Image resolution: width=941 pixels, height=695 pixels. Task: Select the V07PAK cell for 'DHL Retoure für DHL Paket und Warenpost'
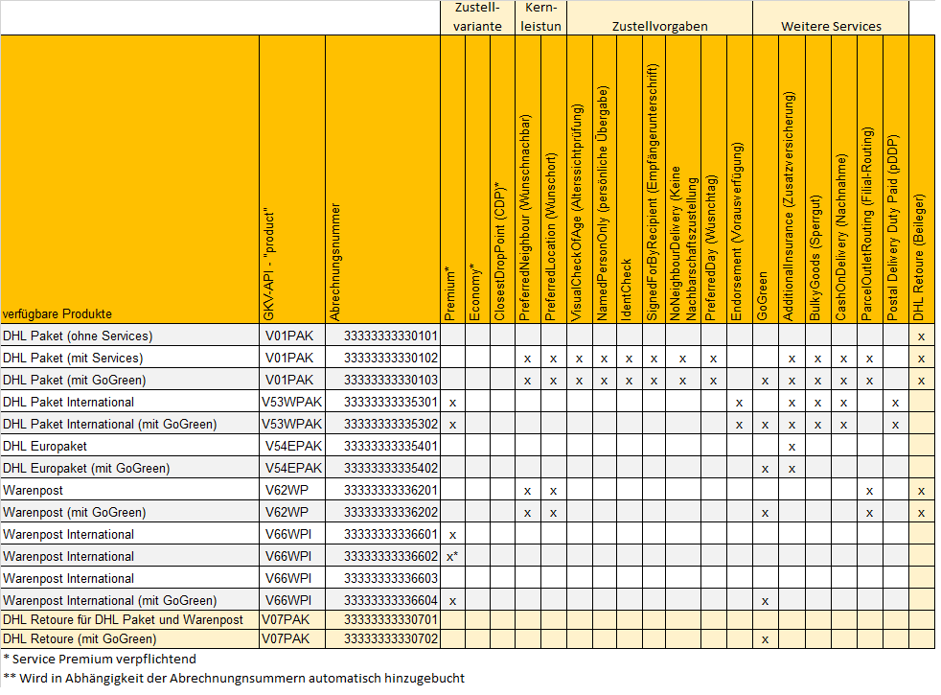click(287, 620)
